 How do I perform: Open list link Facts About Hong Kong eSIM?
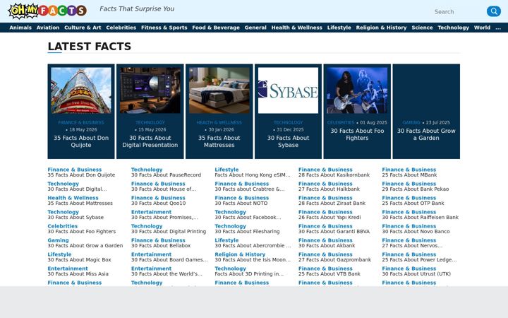pos(253,175)
